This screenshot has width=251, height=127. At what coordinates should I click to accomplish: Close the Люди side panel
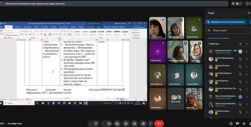[246, 13]
